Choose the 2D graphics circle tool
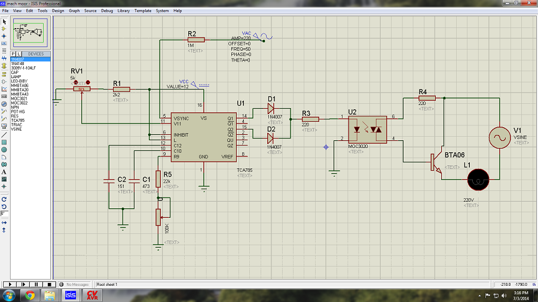The image size is (538, 302). [4, 150]
